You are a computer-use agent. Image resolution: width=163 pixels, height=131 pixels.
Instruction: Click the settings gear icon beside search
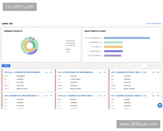coord(152,66)
